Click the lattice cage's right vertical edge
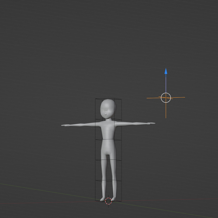Image resolution: width=218 pixels, height=218 pixels. (122, 150)
